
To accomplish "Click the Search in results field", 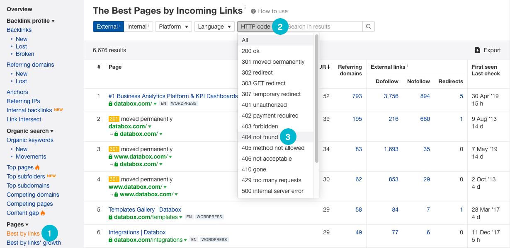I will pyautogui.click(x=323, y=26).
